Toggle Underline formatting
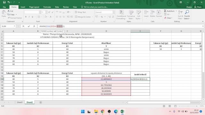 pos(32,17)
